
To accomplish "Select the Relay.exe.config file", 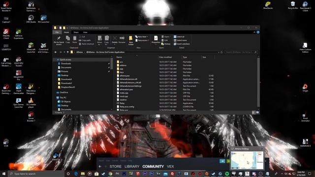I will pos(127,107).
